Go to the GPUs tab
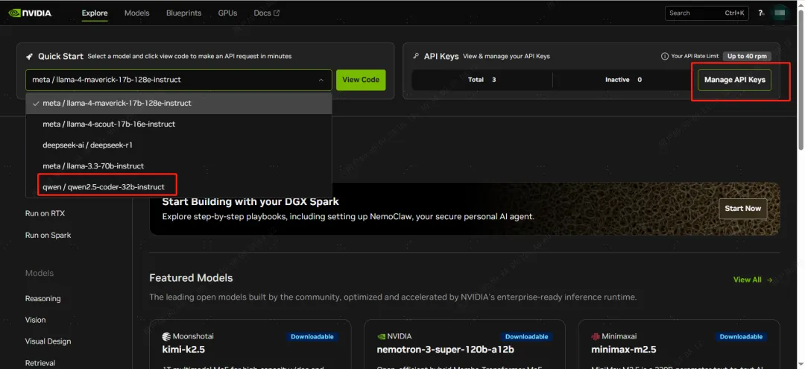805x369 pixels. pos(227,13)
